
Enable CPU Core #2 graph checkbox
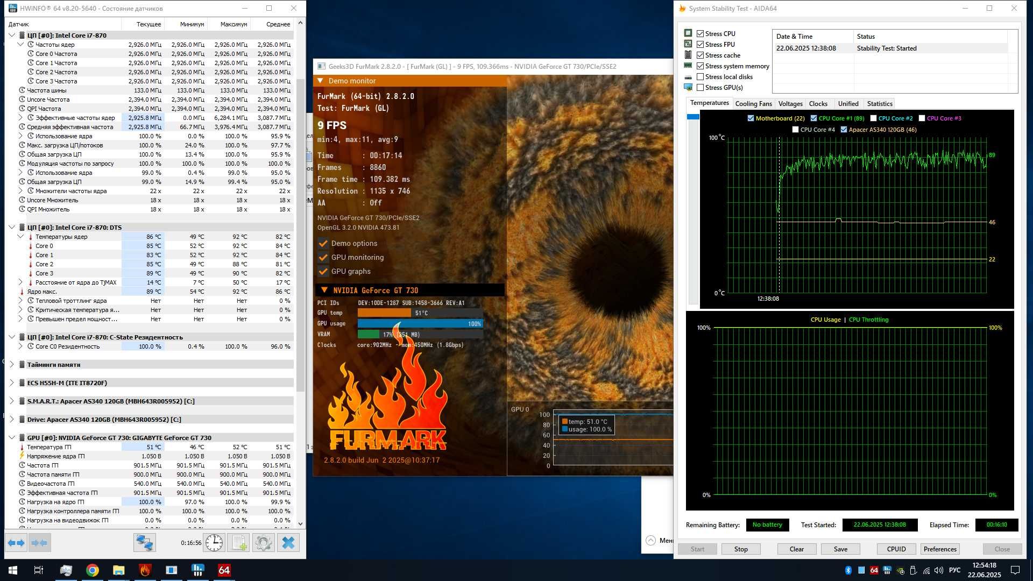(x=873, y=118)
